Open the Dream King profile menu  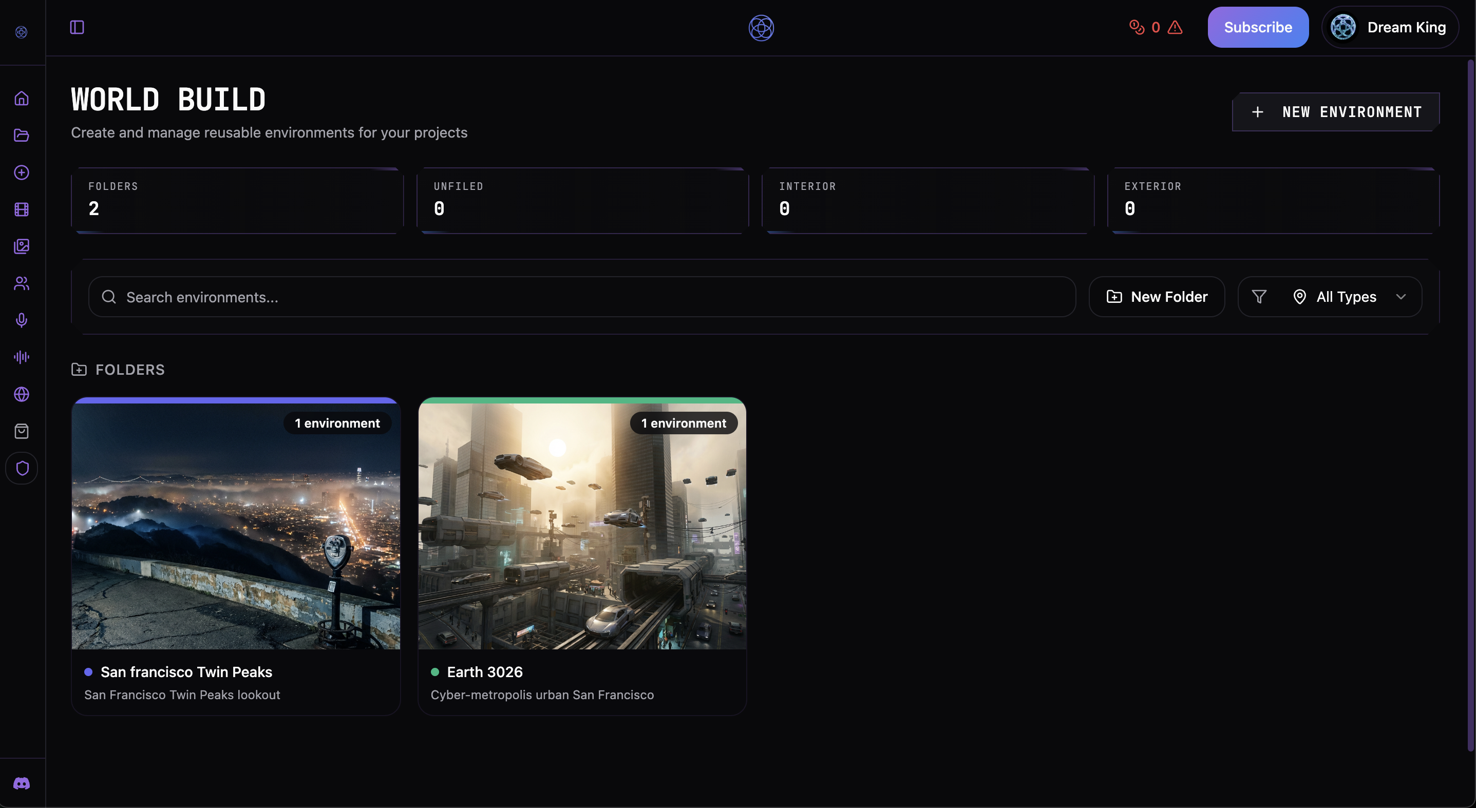(1390, 28)
